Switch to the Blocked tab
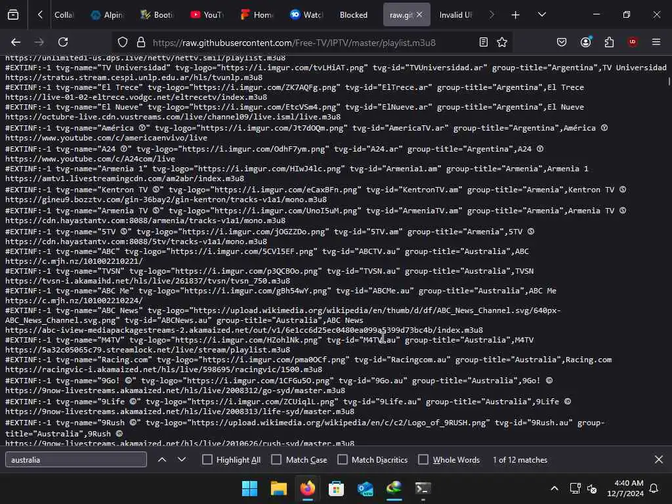 click(354, 15)
